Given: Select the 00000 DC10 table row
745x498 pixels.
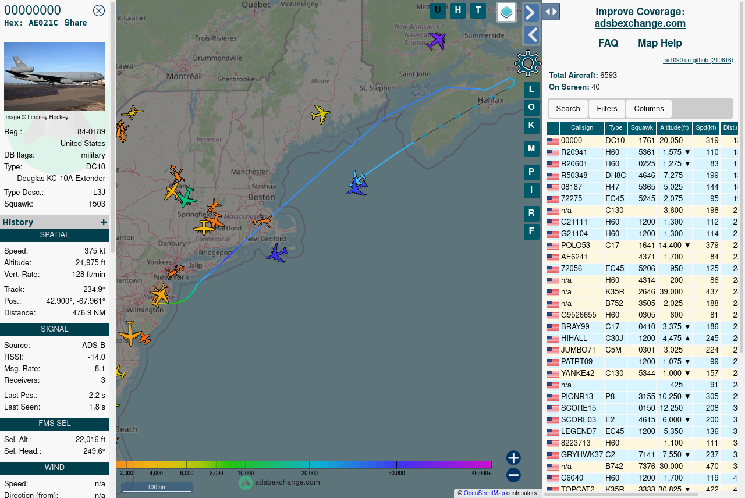Looking at the screenshot, I should pyautogui.click(x=643, y=141).
